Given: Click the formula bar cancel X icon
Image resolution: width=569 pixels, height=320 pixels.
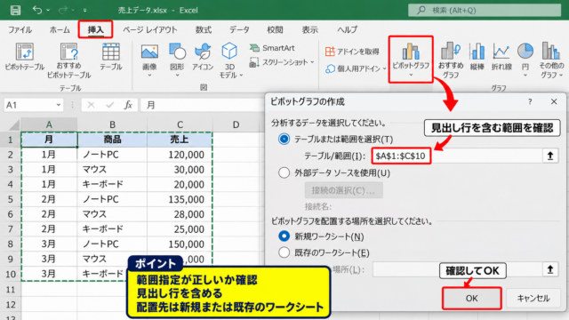Looking at the screenshot, I should click(x=91, y=105).
